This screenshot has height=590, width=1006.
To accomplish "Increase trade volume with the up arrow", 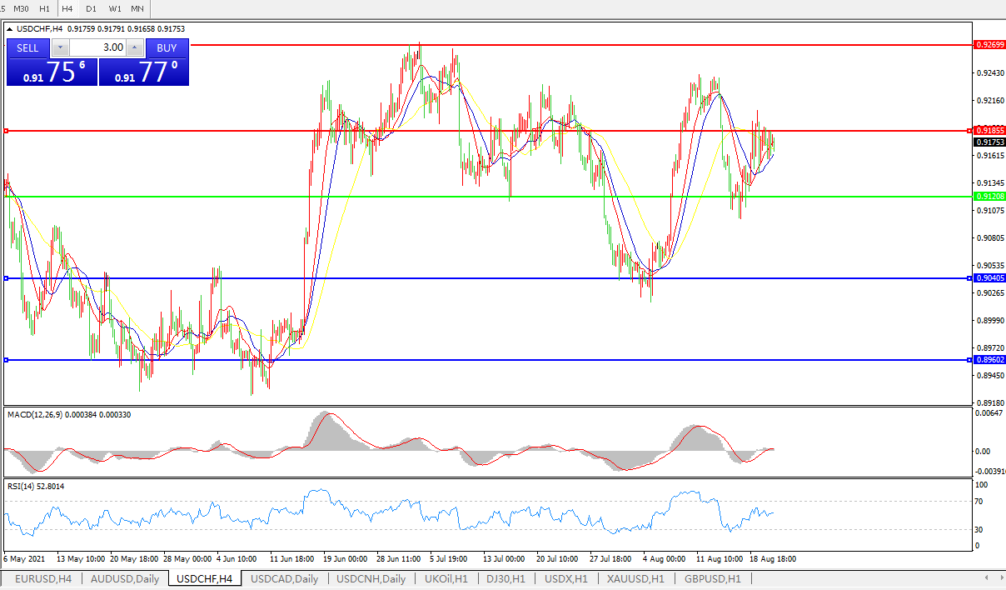I will [135, 48].
